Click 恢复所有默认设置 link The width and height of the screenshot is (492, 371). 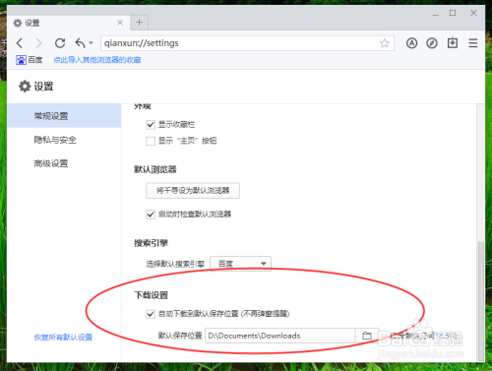click(x=63, y=338)
